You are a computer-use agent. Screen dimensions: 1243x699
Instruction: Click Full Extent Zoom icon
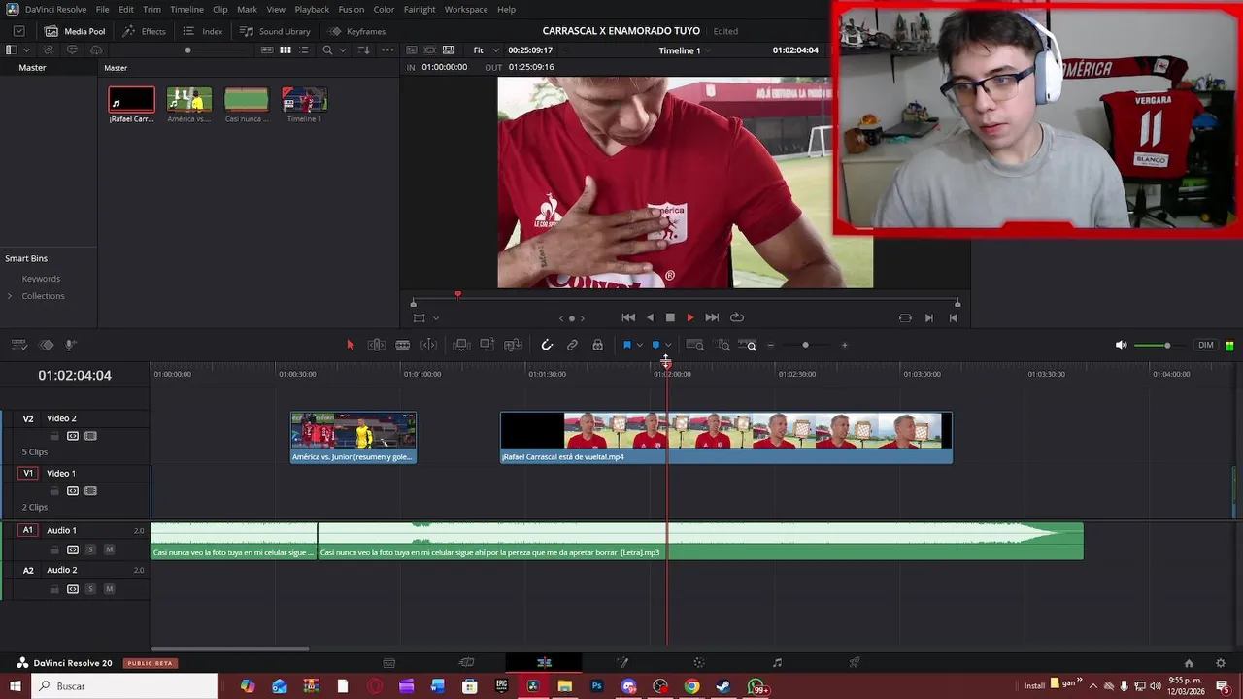click(x=694, y=345)
